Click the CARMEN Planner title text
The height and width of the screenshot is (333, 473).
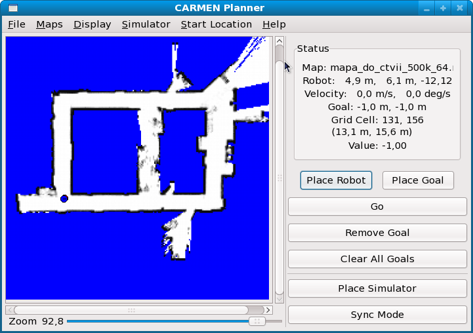[x=219, y=8]
